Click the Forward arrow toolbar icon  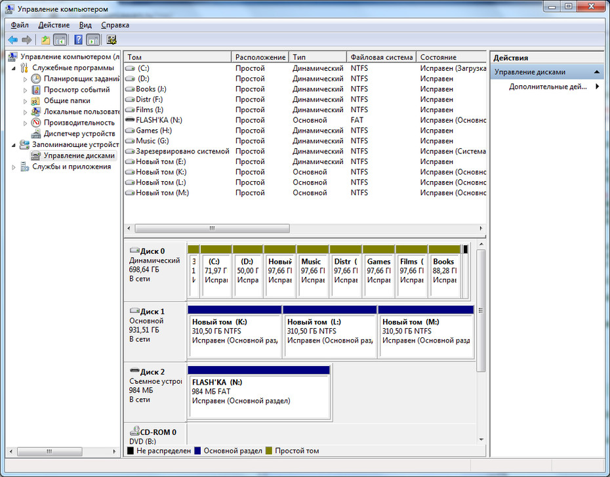(27, 39)
